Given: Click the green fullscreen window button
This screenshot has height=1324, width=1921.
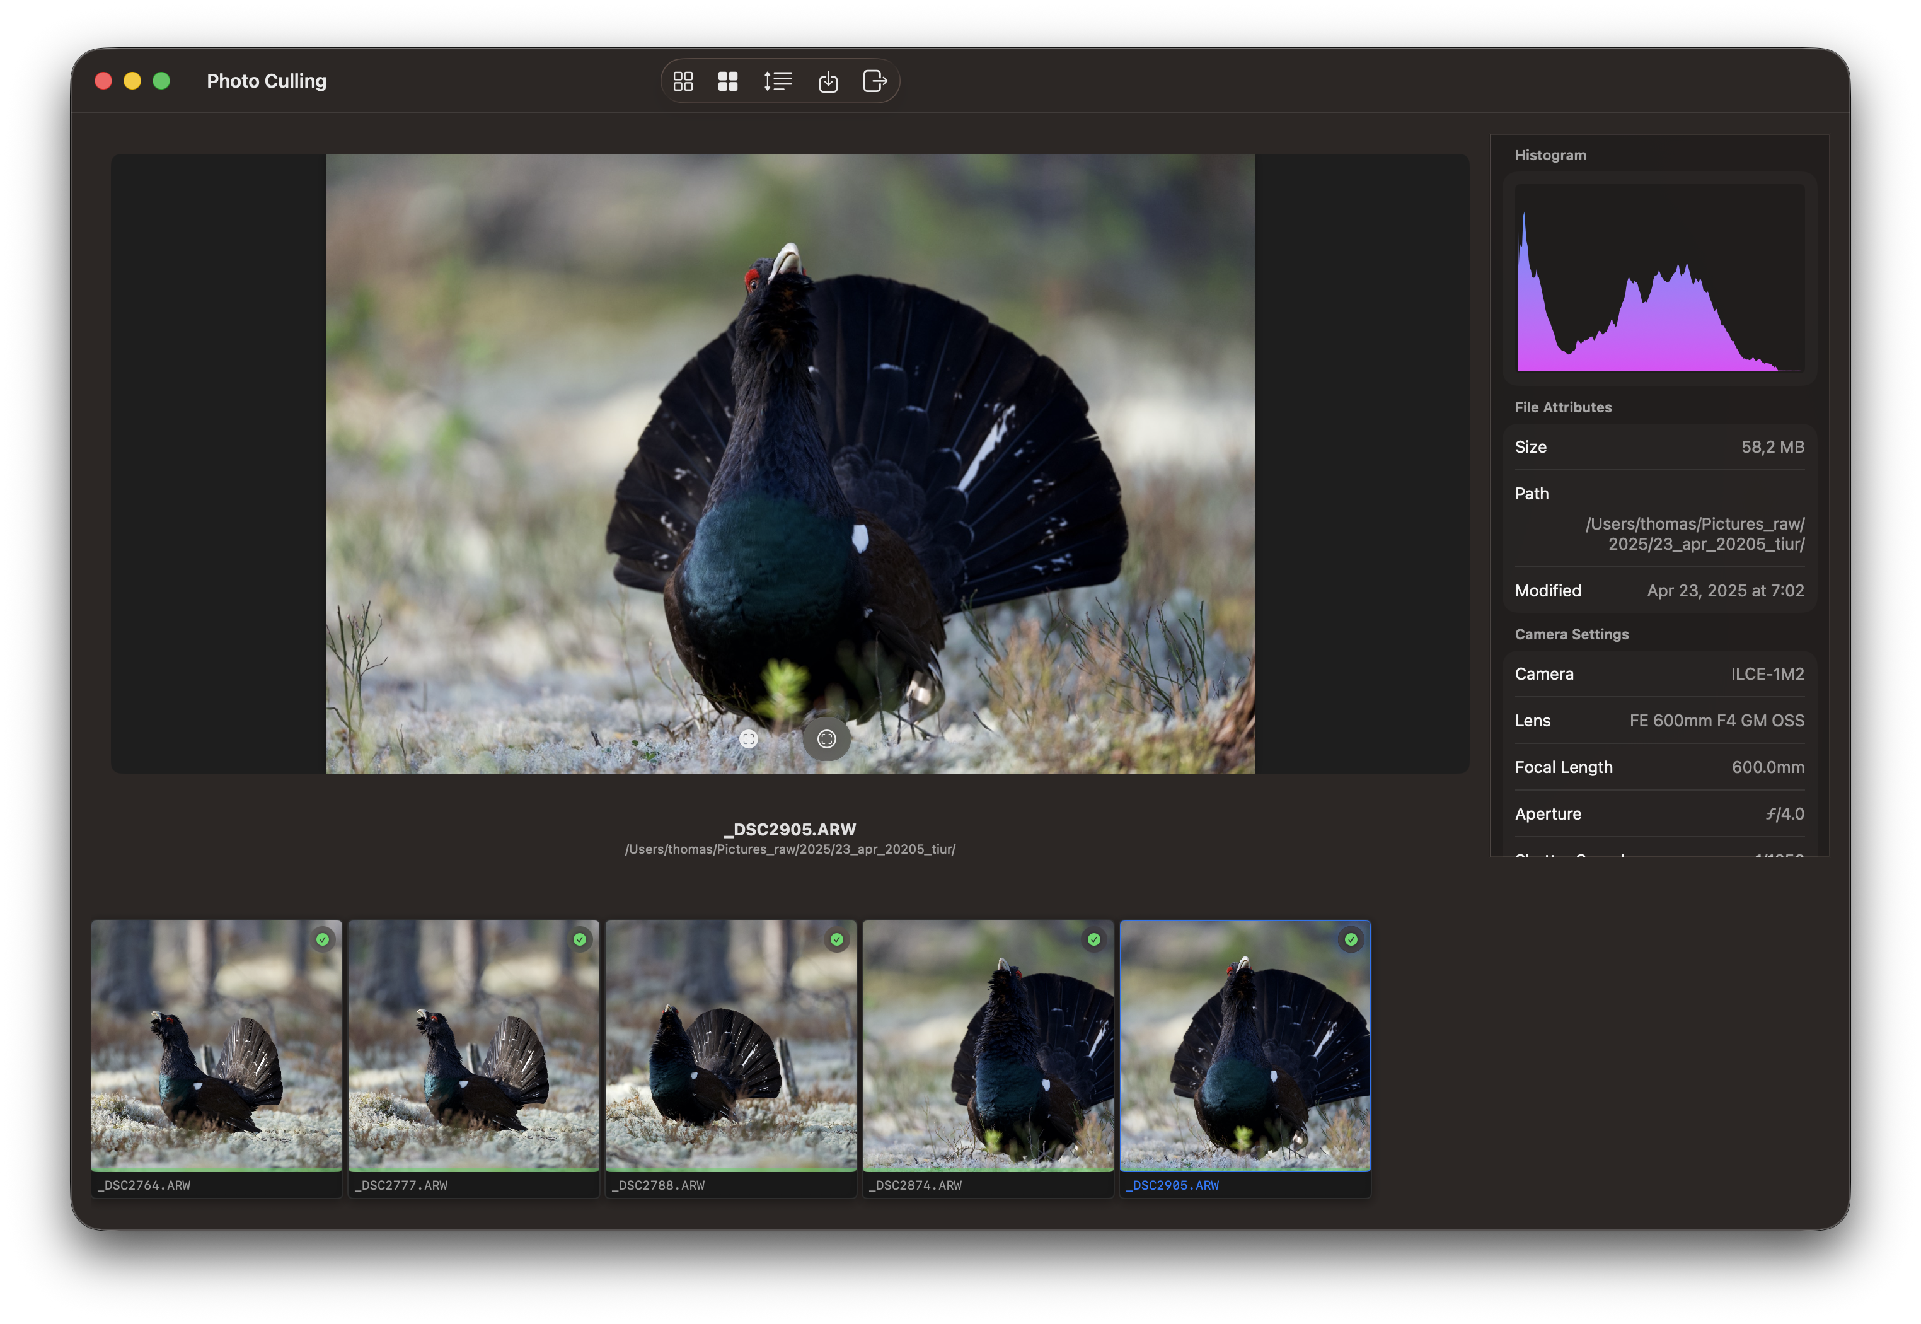Looking at the screenshot, I should coord(162,81).
